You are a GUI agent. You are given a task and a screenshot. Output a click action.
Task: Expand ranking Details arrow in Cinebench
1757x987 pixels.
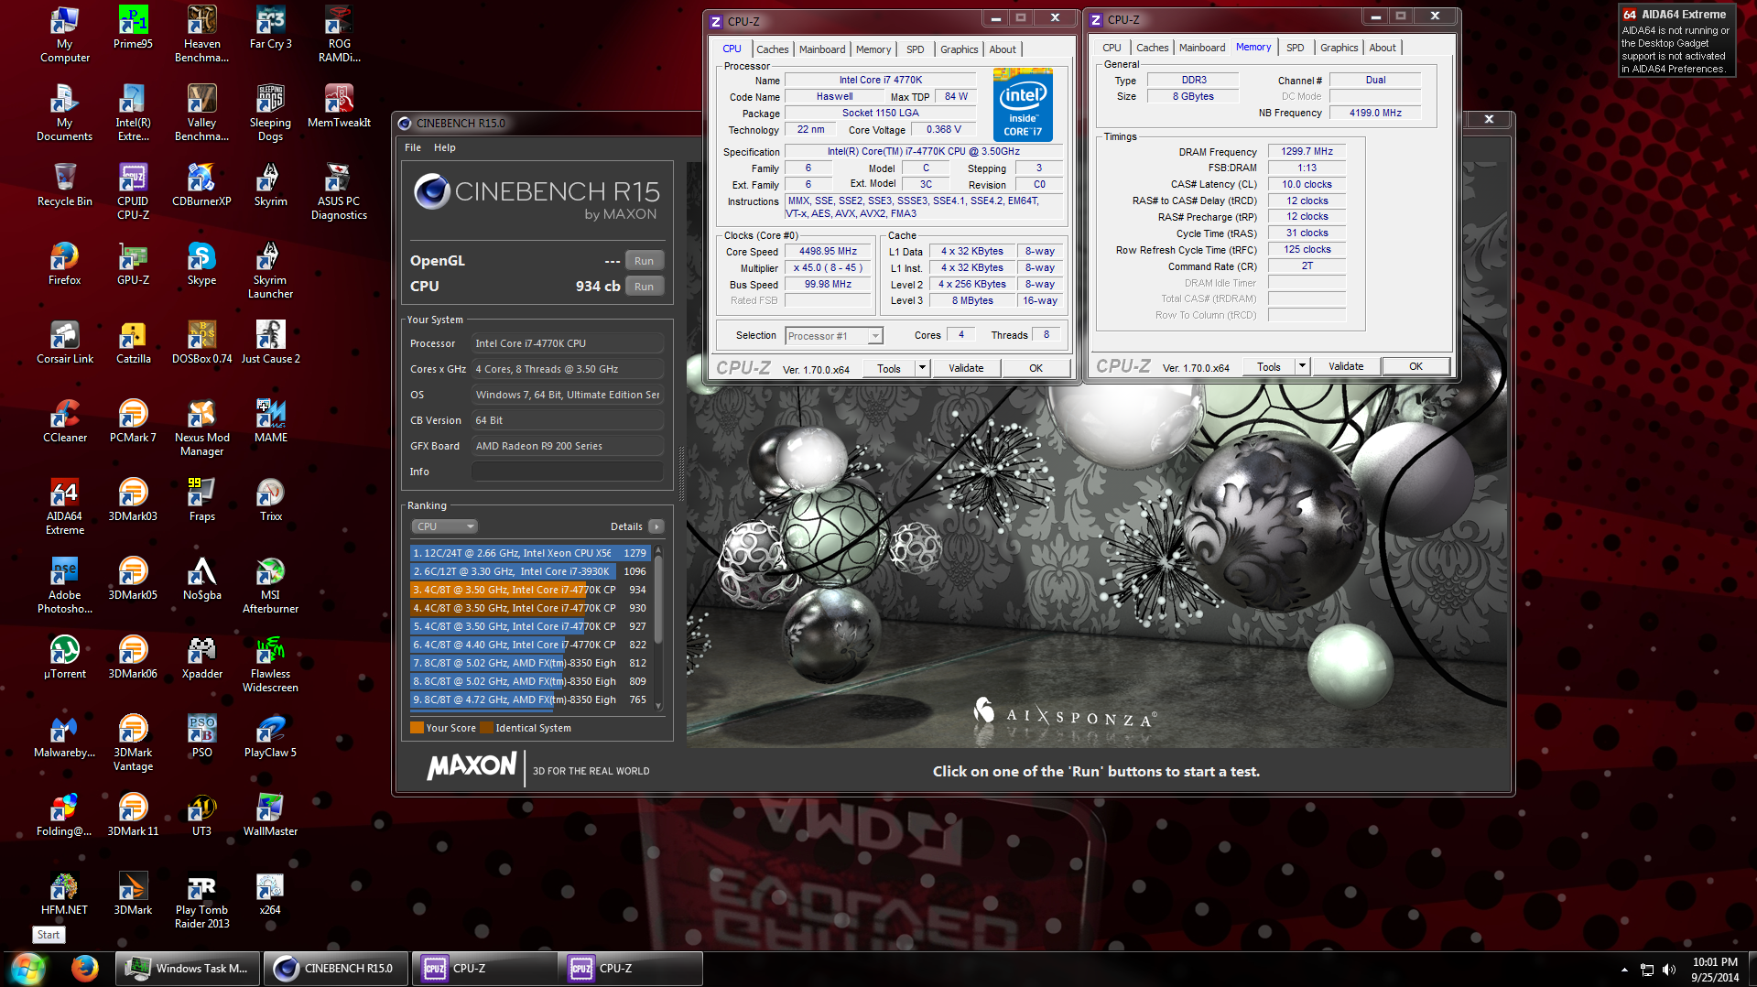656,526
